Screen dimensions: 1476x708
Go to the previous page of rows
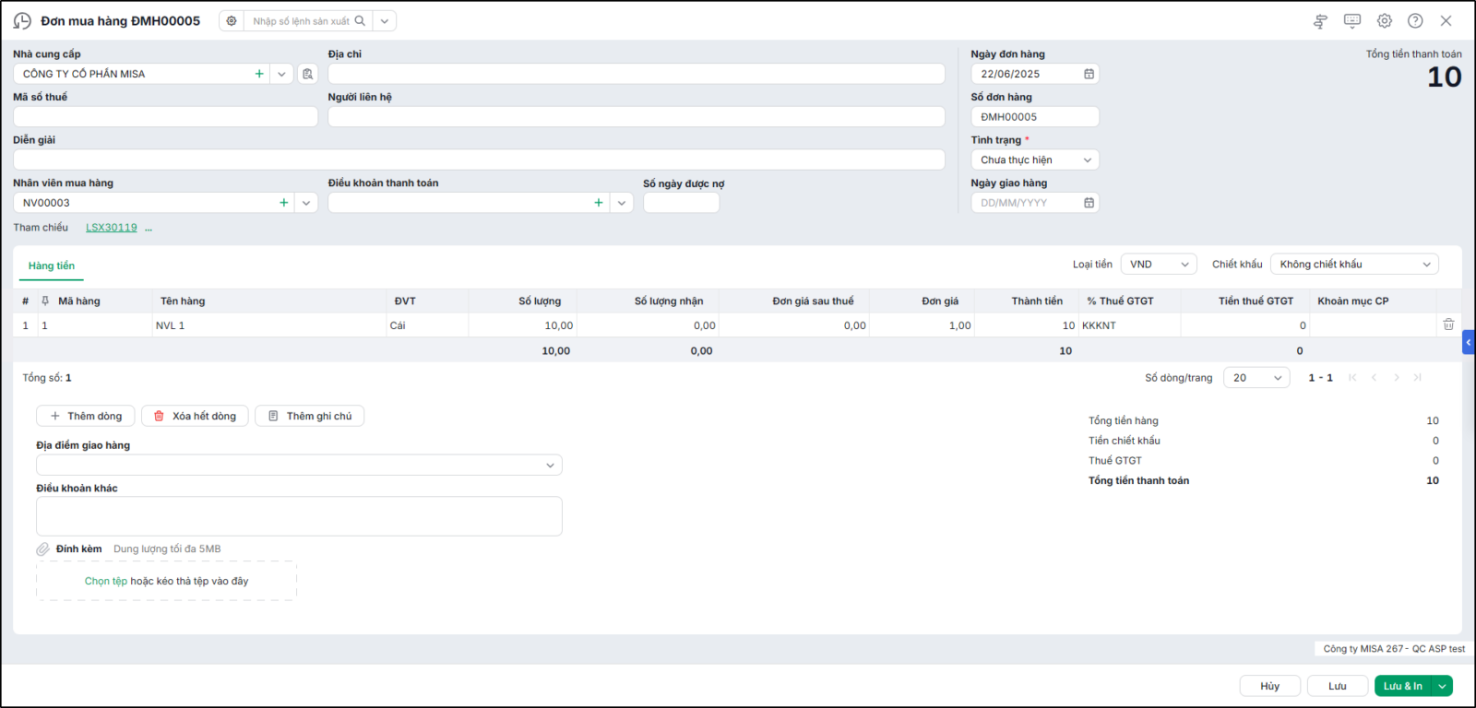pyautogui.click(x=1375, y=378)
